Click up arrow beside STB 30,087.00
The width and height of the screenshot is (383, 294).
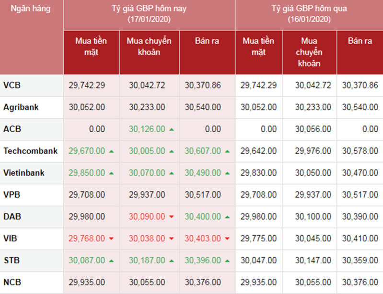point(111,261)
